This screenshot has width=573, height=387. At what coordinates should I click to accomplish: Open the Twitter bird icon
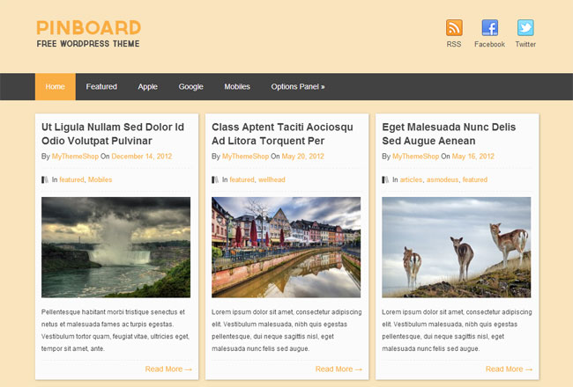coord(525,28)
